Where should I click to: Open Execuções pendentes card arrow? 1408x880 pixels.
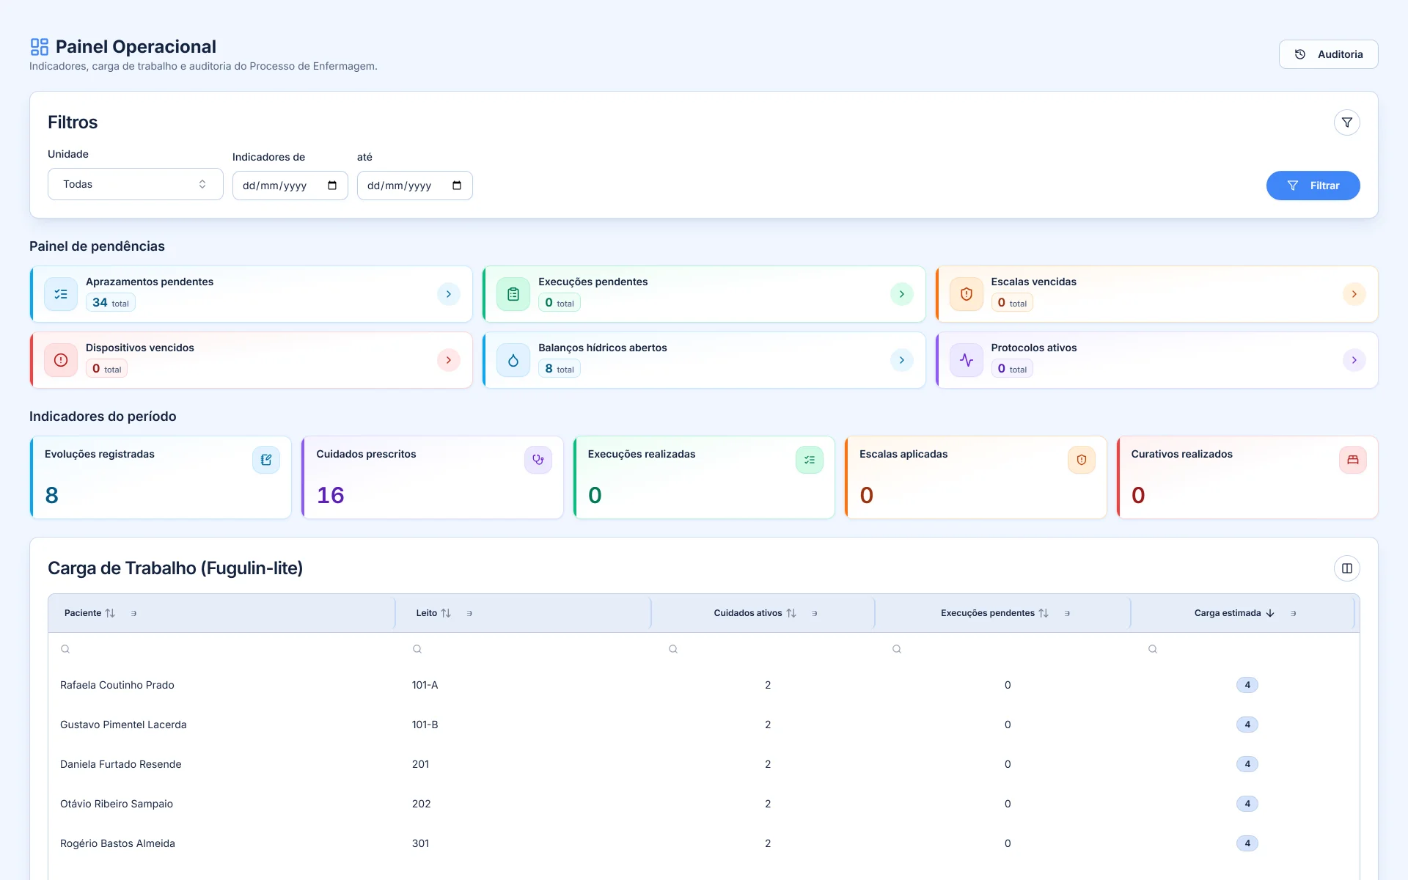tap(901, 294)
